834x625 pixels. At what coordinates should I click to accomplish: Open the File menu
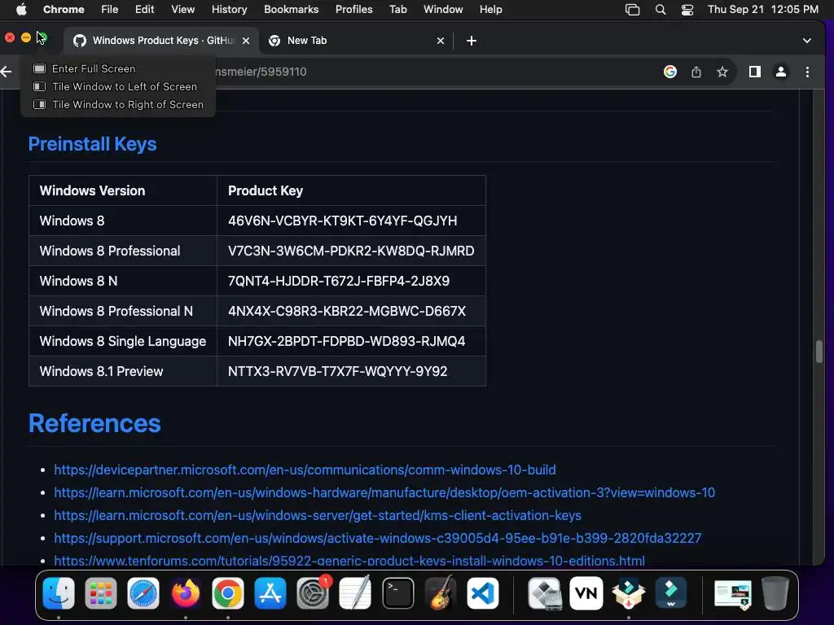click(x=110, y=10)
